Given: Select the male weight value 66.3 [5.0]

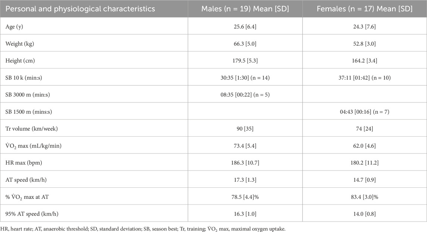Looking at the screenshot, I should 245,43.
